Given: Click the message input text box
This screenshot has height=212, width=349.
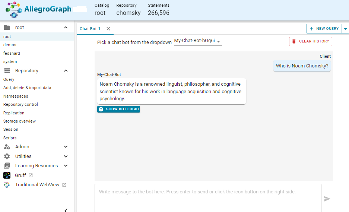Looking at the screenshot, I should (x=208, y=197).
